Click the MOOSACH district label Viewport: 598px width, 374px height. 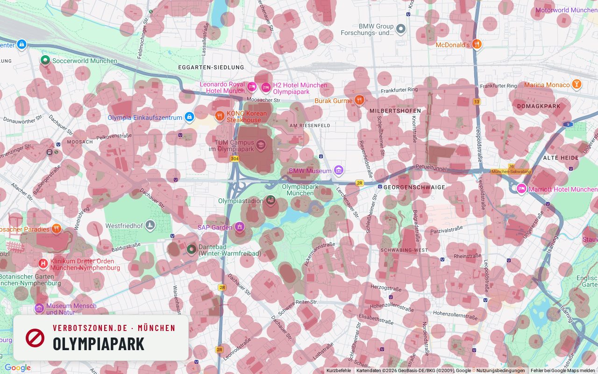coord(80,142)
